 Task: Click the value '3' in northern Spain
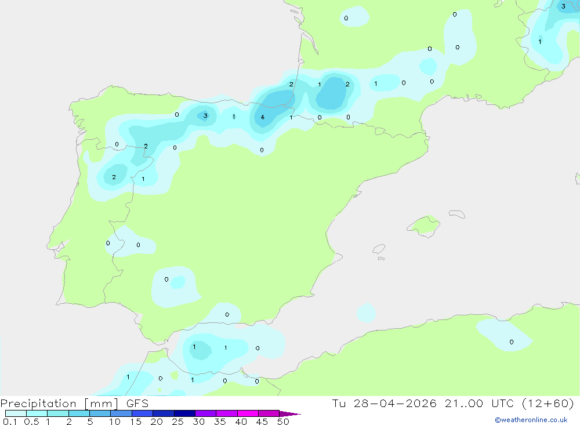(205, 116)
